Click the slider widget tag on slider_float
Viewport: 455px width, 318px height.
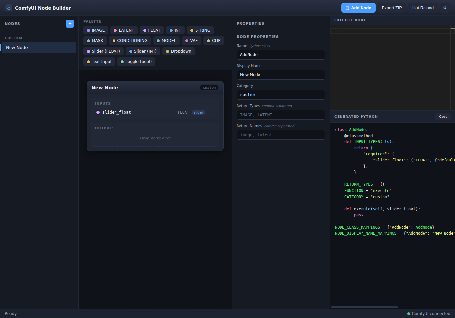point(198,112)
